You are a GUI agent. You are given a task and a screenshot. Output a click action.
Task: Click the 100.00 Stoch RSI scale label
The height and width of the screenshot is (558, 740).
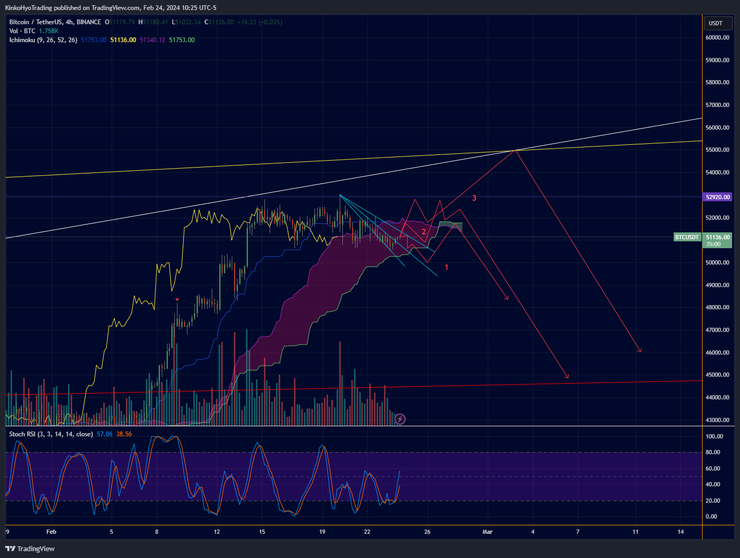(714, 436)
